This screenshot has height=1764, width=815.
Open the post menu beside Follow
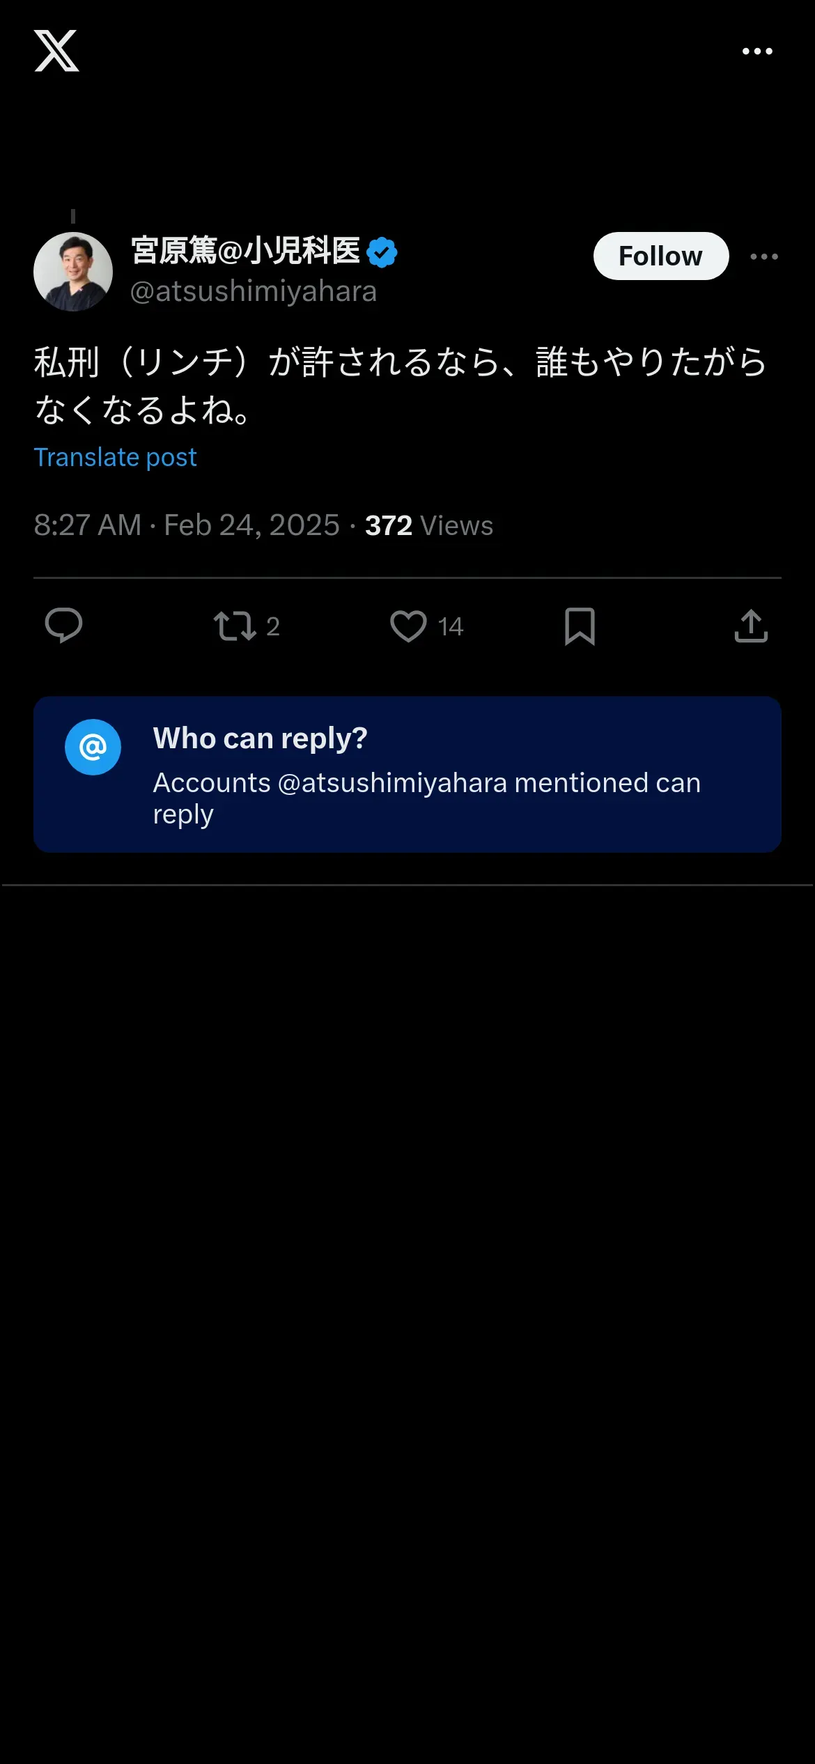coord(764,256)
